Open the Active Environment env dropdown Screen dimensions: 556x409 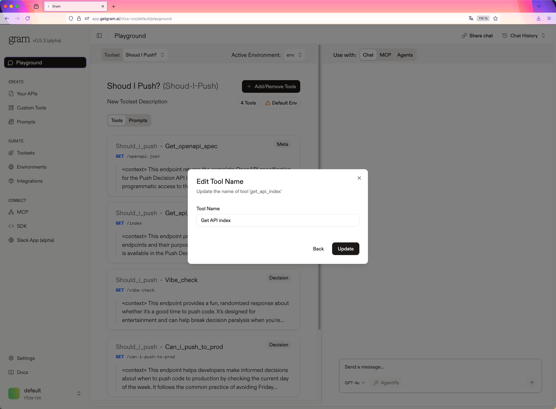294,55
